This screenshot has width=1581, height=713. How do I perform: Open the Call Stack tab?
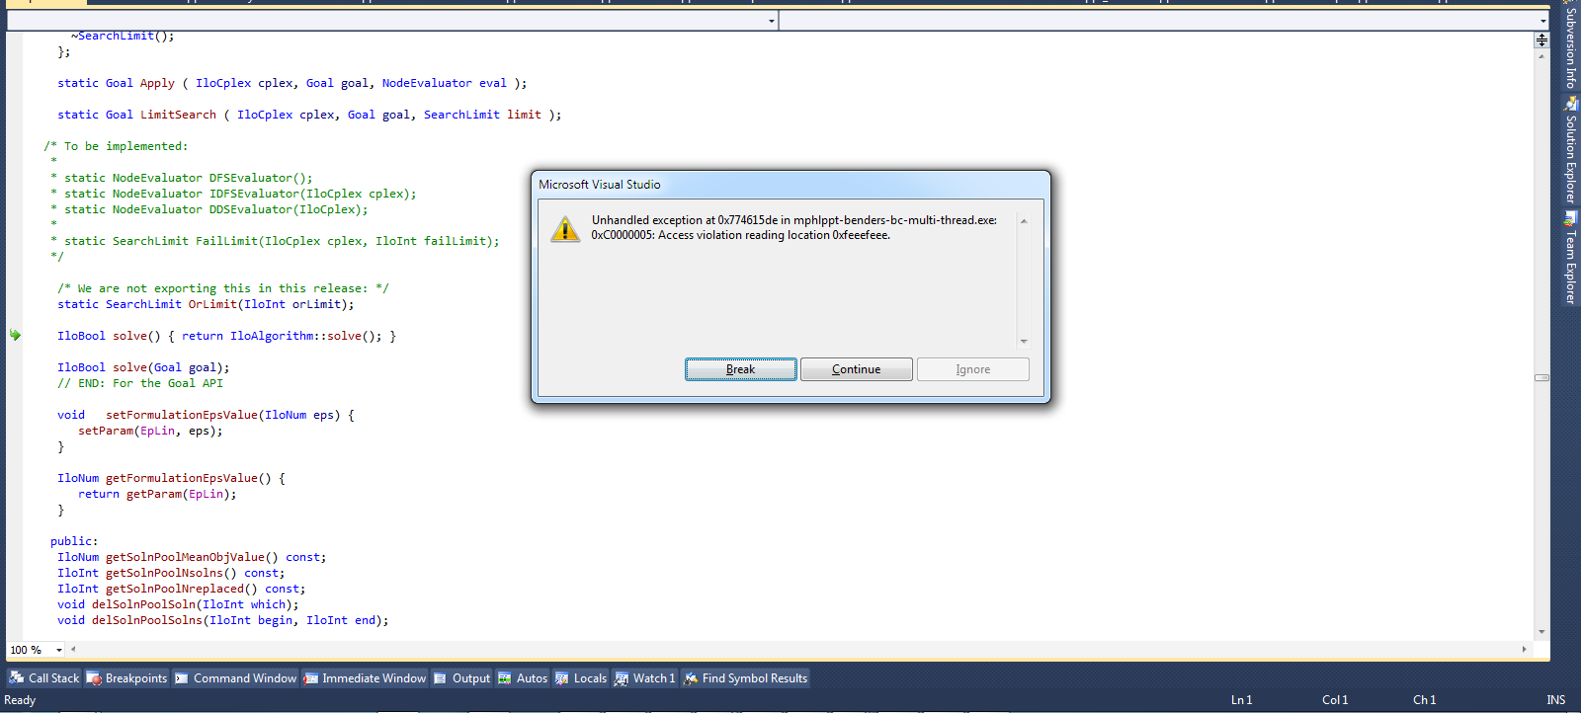click(44, 678)
